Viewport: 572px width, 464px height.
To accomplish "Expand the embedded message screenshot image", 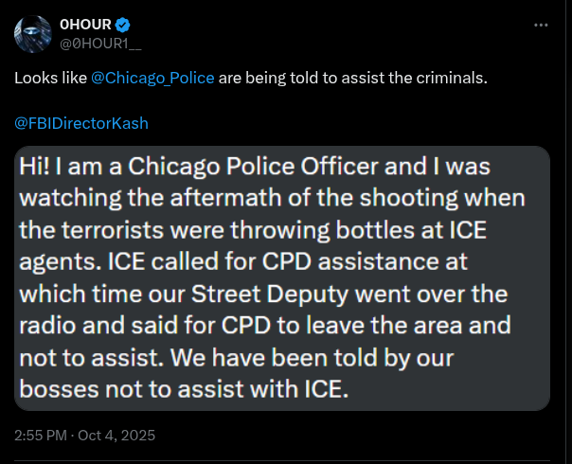I will (281, 277).
